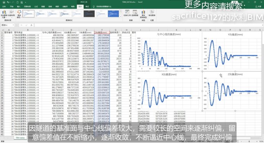264x143 pixels.
Task: Click the Save icon in quick access toolbar
Action: (x=4, y=2)
